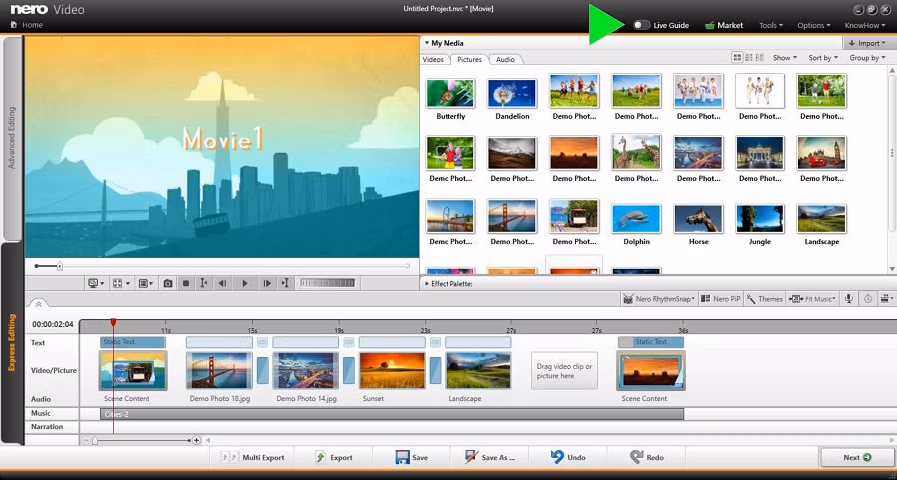The width and height of the screenshot is (897, 480).
Task: Open the Nero PiP tool
Action: point(721,299)
